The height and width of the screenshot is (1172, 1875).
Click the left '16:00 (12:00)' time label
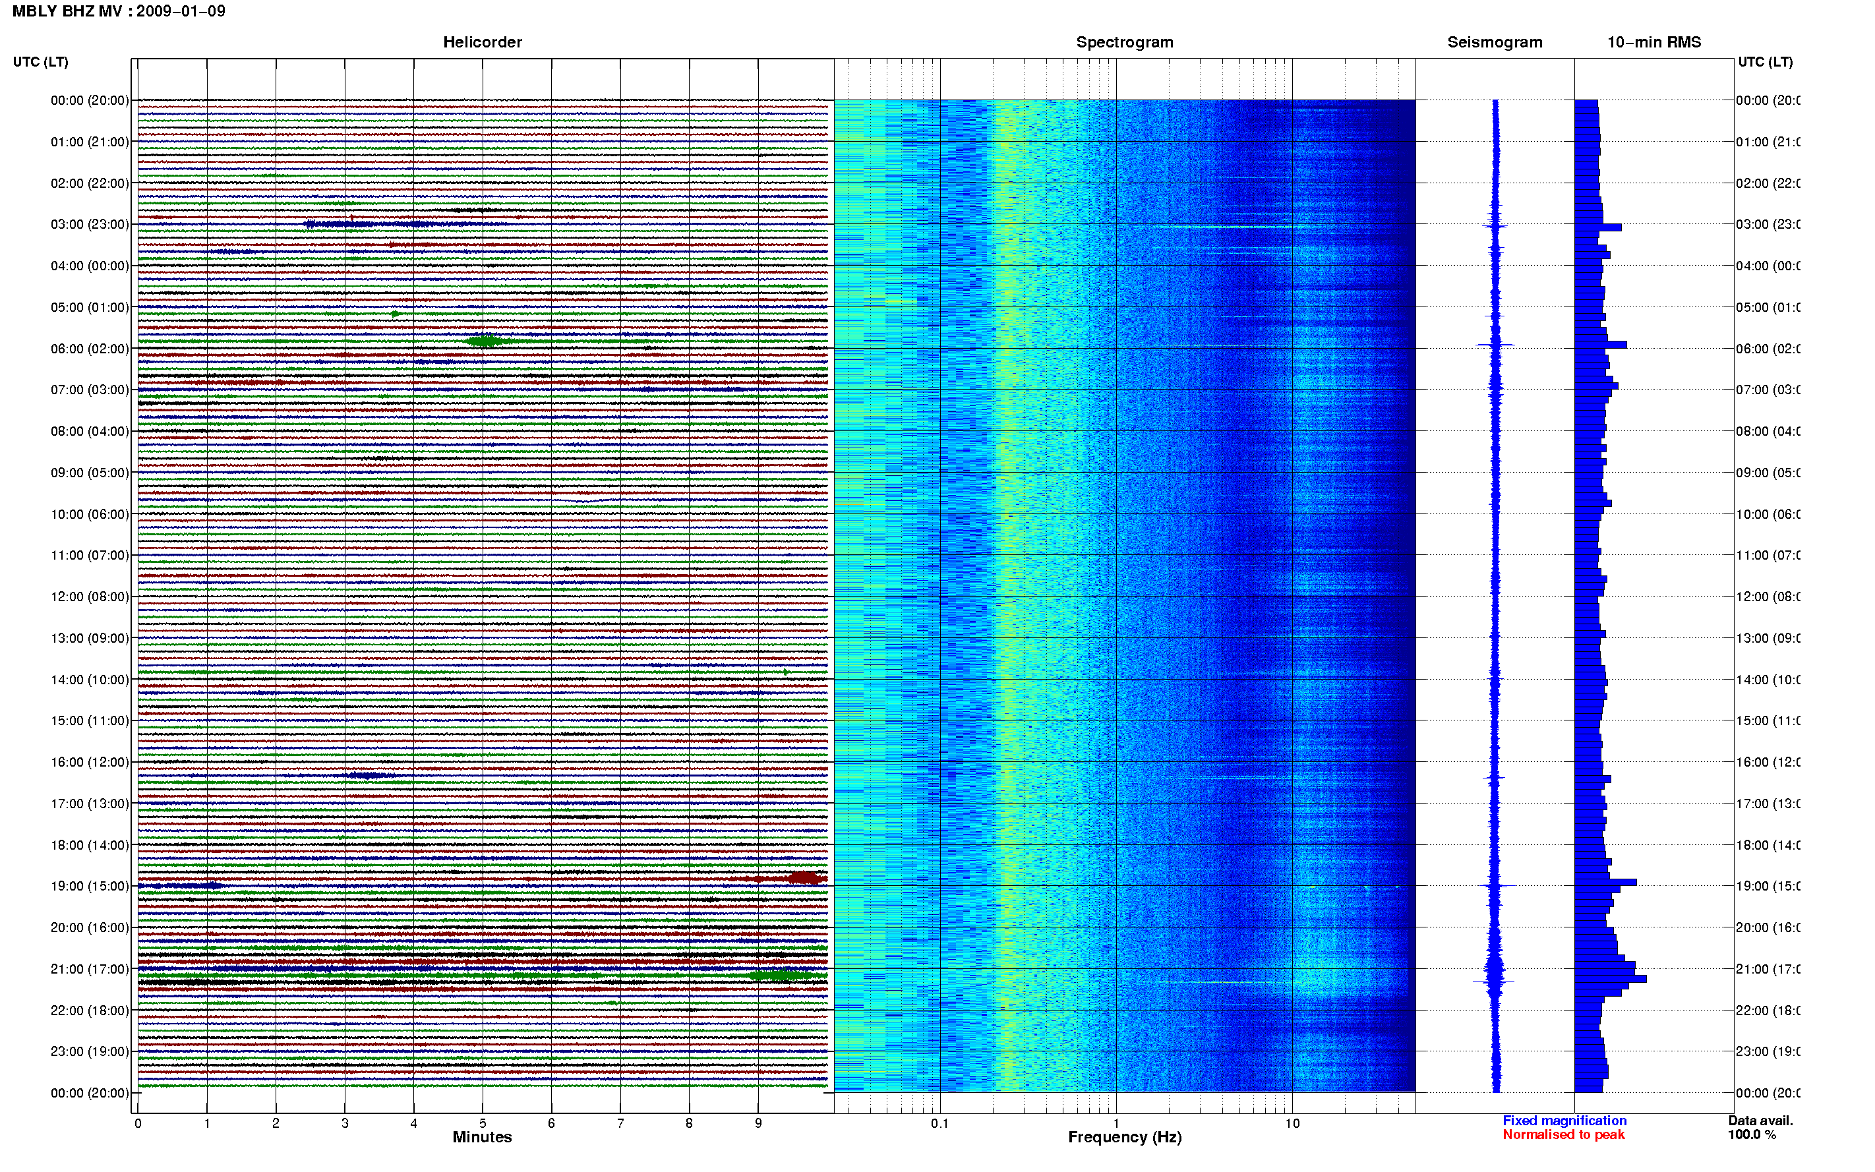[90, 762]
